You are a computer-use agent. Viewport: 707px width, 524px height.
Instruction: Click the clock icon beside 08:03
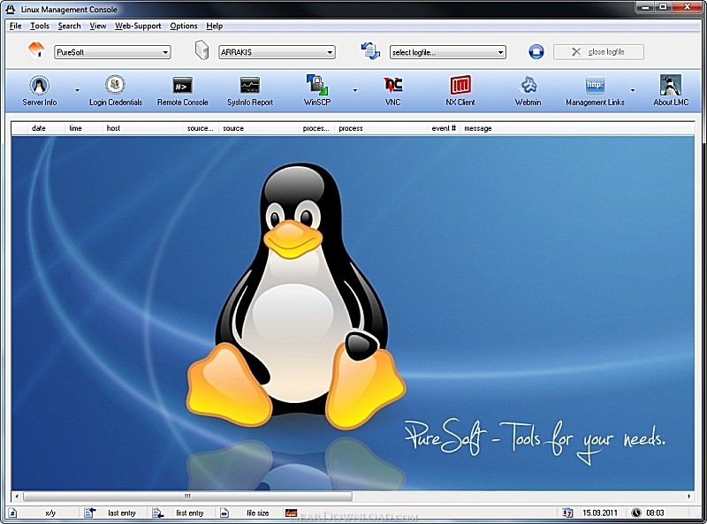coord(636,513)
